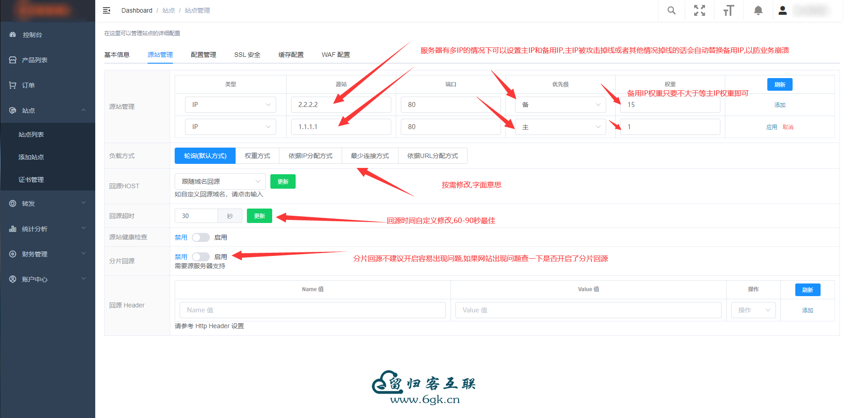Open priority dropdown showing 备
The image size is (849, 418).
561,105
